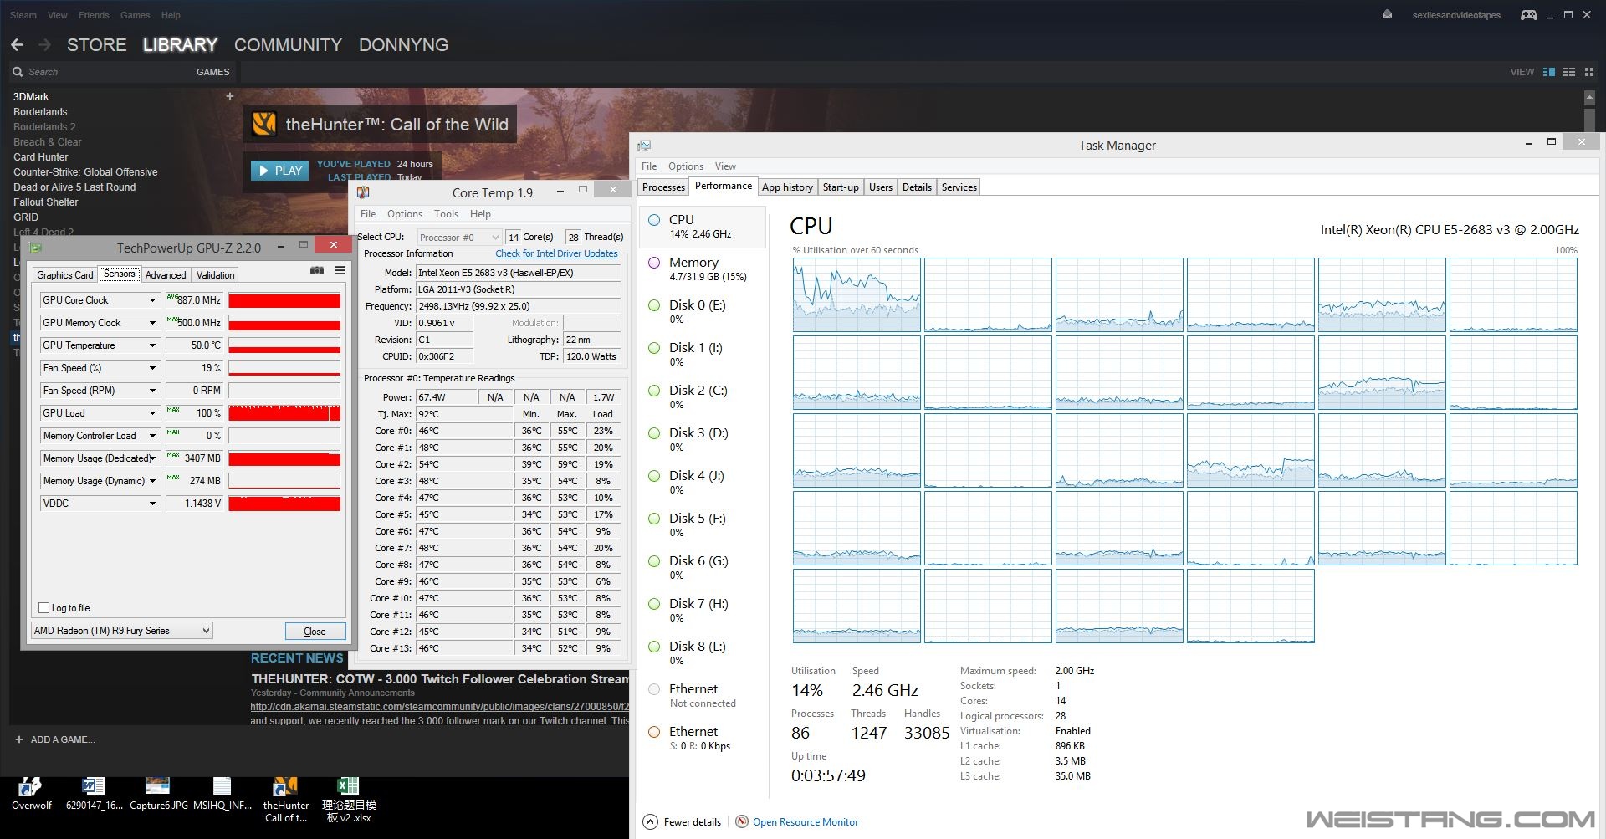The image size is (1606, 839).
Task: Click Steam library scrollbar up arrow
Action: [1589, 98]
